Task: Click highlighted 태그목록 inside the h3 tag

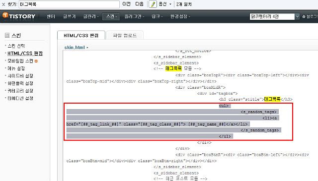Action: tap(272, 99)
